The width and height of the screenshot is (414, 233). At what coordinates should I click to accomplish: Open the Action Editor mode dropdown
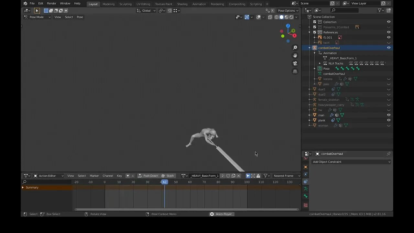tap(49, 176)
